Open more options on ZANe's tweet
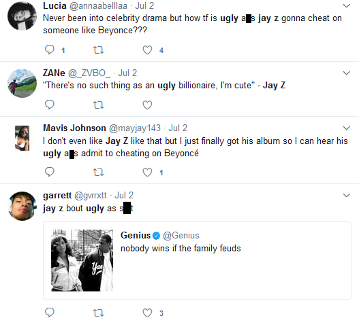This screenshot has width=359, height=322. (x=347, y=73)
